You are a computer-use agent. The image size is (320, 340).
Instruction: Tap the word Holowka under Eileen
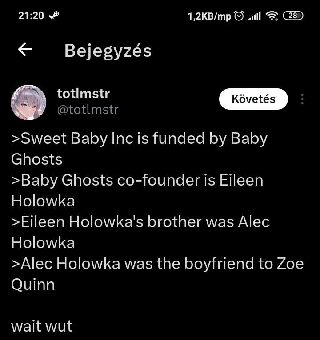pos(43,201)
